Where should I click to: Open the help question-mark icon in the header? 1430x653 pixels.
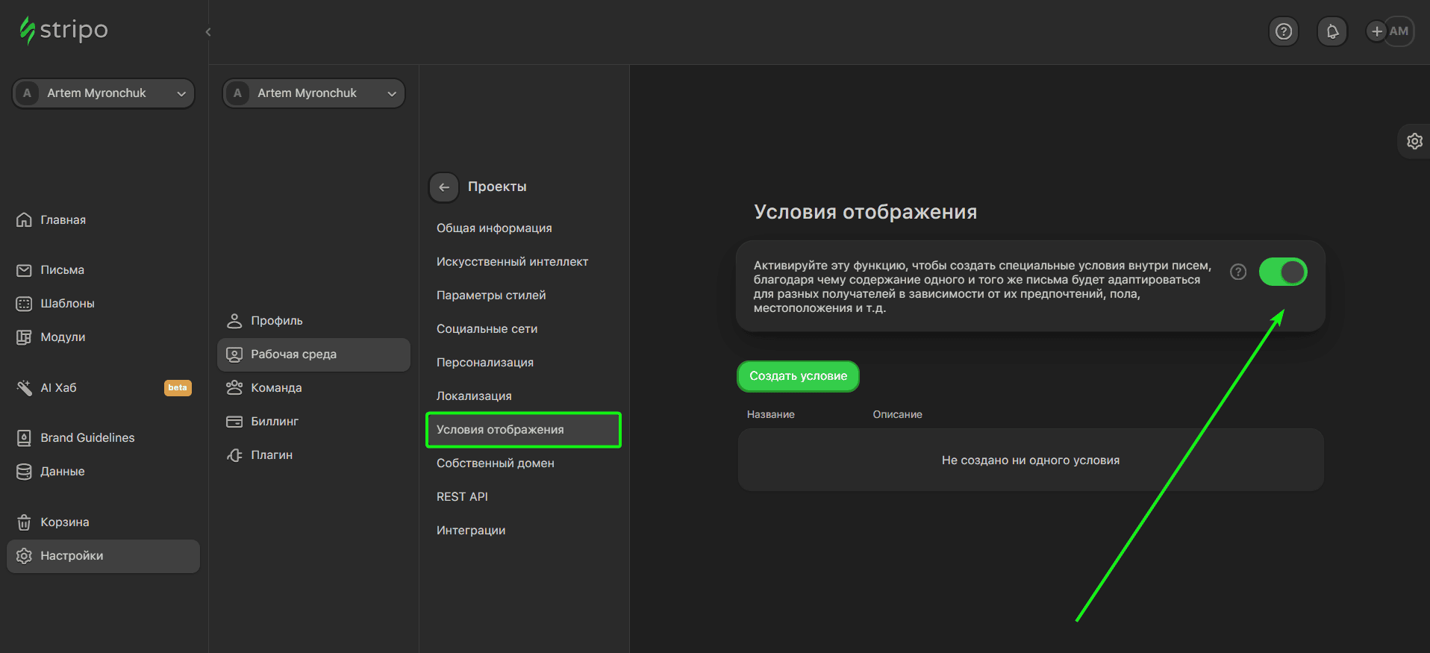(1284, 31)
